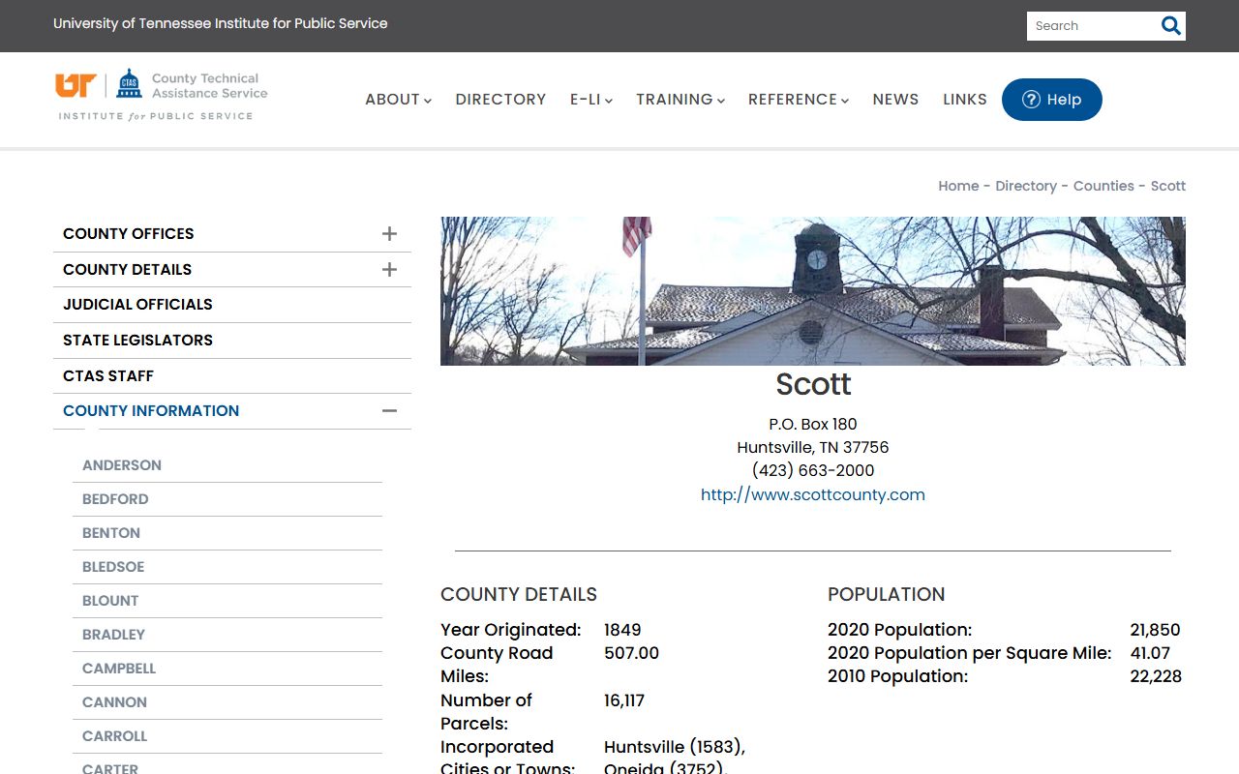Click the Directory breadcrumb link
Screen dimensions: 1239x774
tap(1026, 186)
